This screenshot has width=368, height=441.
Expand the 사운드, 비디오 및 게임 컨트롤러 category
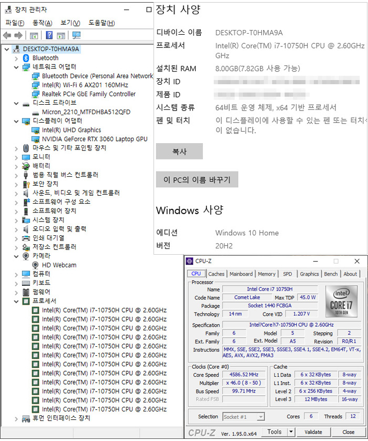coord(16,193)
